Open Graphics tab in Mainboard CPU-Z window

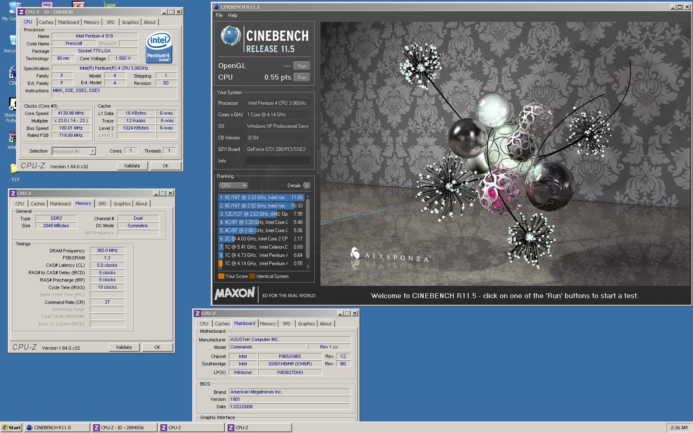[x=306, y=324]
